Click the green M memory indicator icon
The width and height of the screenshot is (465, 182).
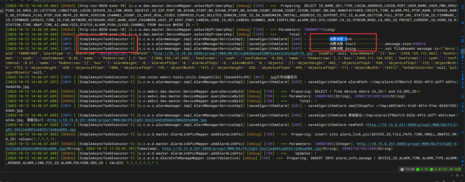(x=431, y=169)
